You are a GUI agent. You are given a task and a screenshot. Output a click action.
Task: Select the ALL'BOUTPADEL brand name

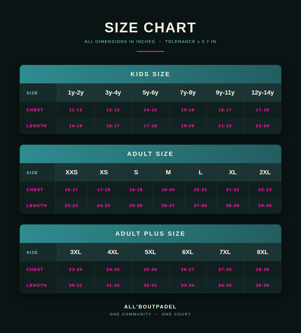click(x=150, y=307)
